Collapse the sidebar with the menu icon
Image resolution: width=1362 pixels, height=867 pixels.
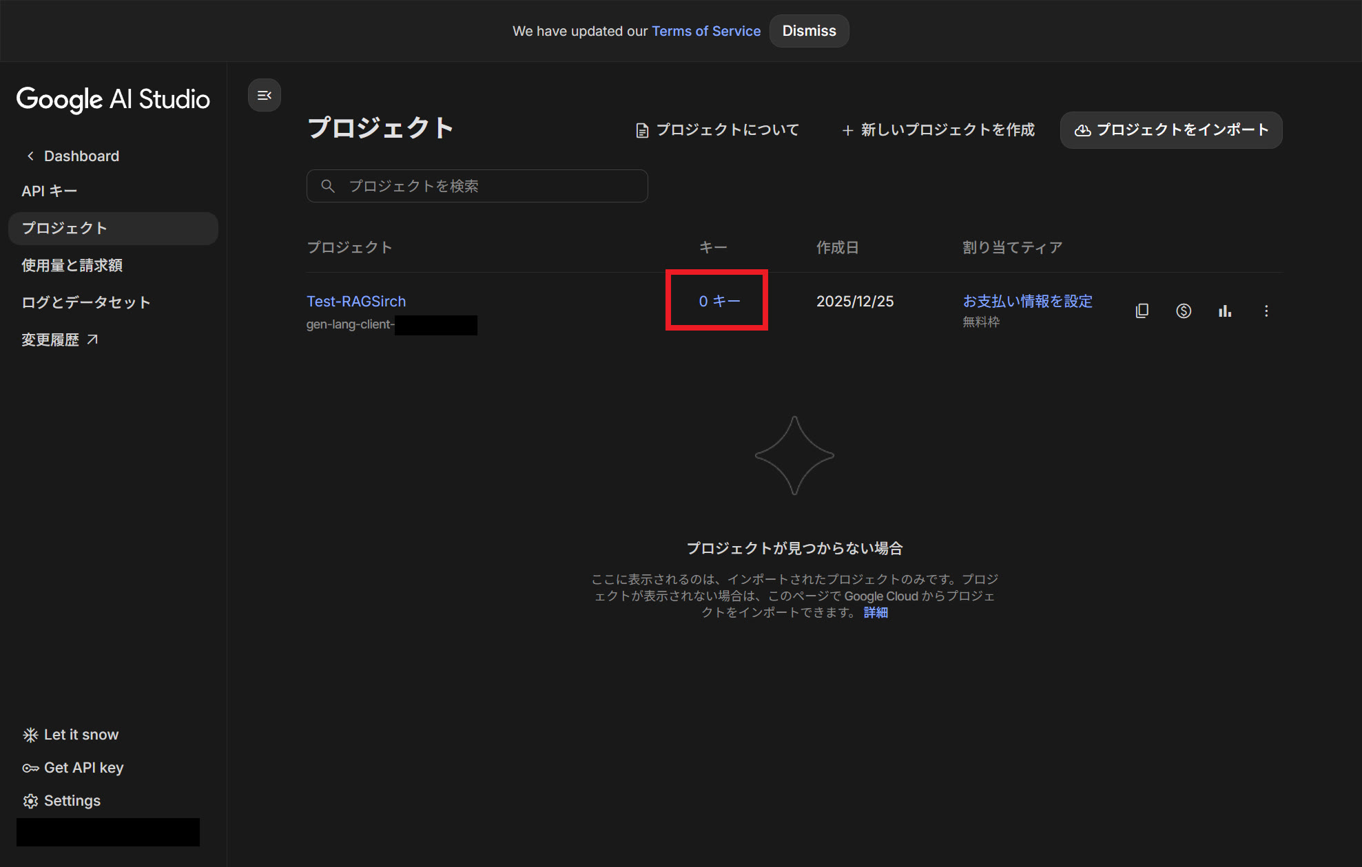264,96
